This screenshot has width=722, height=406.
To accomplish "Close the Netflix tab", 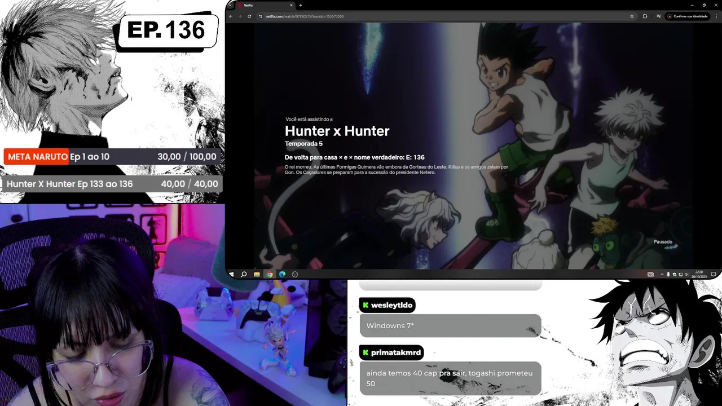I will point(291,5).
